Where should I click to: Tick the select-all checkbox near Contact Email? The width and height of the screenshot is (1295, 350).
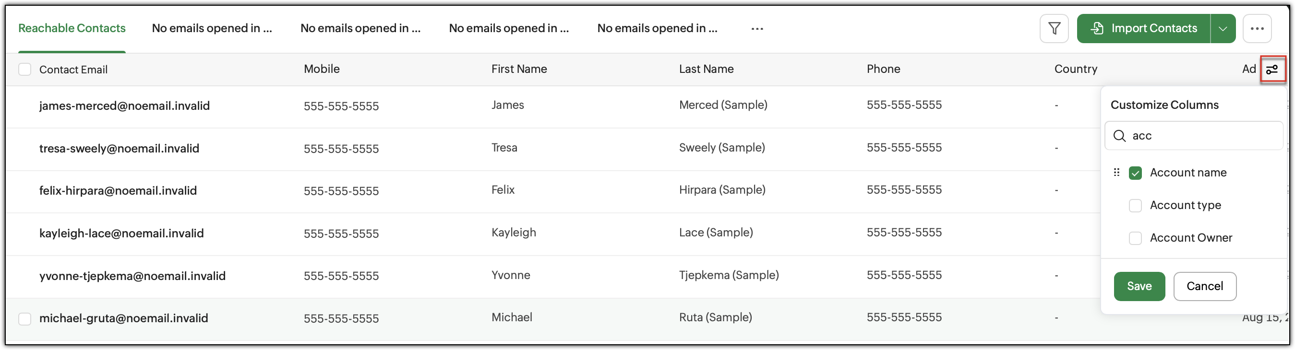pyautogui.click(x=24, y=70)
